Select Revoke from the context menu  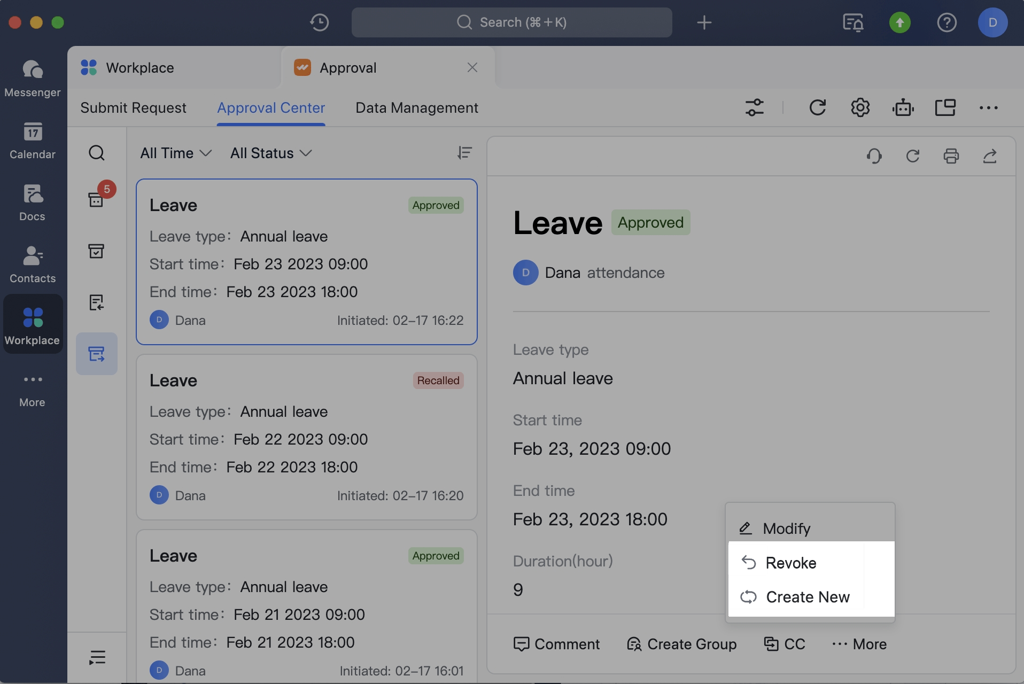[x=792, y=563]
